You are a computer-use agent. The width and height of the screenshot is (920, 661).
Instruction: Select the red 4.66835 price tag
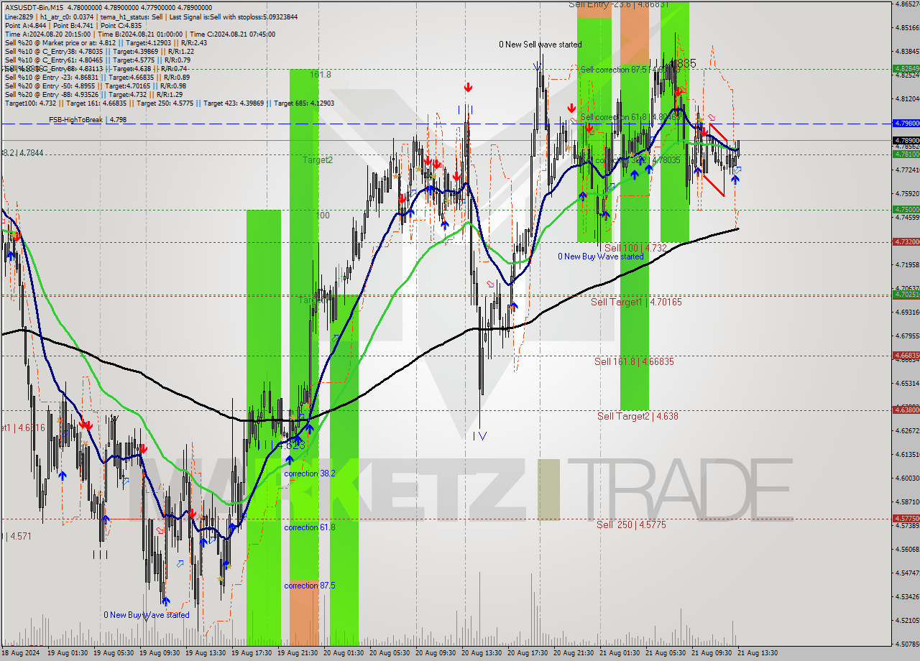pyautogui.click(x=906, y=355)
